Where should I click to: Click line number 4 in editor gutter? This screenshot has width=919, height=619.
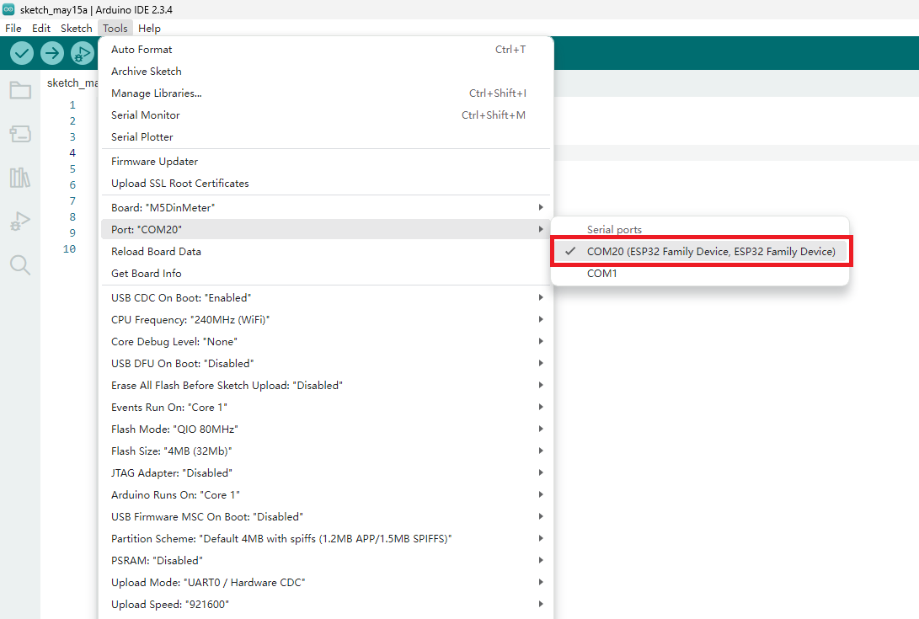pos(72,153)
